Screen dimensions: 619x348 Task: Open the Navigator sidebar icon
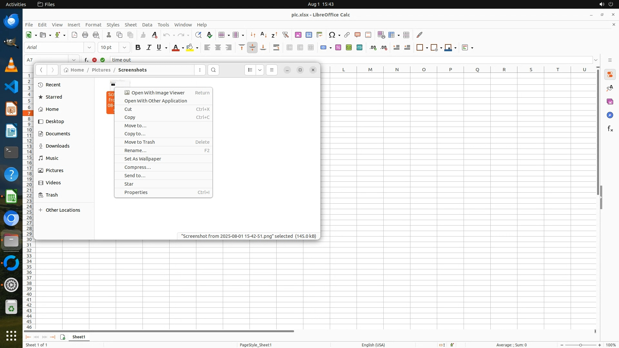[610, 115]
